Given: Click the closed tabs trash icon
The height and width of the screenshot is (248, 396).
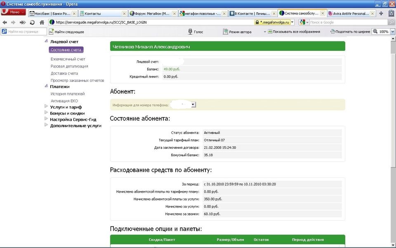Looking at the screenshot, I should coord(391,13).
